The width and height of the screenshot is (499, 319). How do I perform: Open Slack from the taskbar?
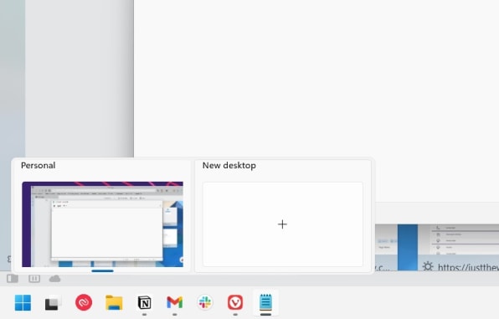(x=205, y=302)
